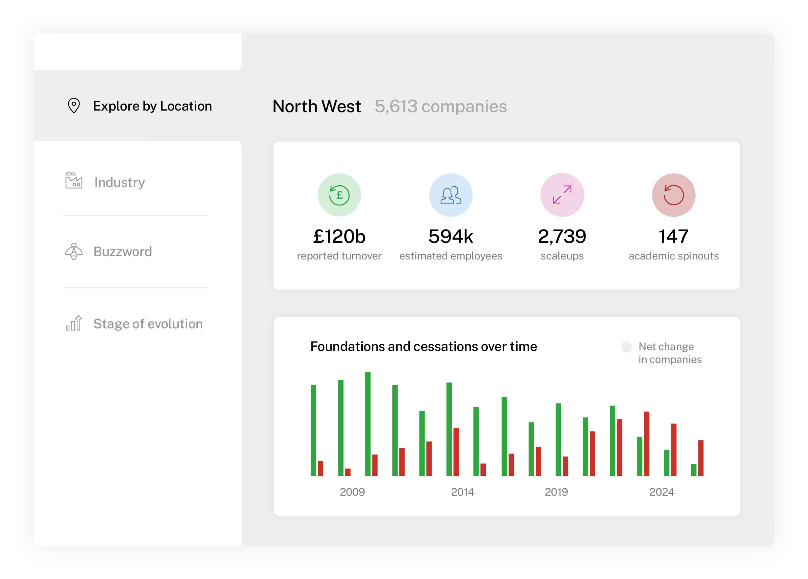Click the academic spinouts label
The image size is (808, 579).
coord(674,256)
